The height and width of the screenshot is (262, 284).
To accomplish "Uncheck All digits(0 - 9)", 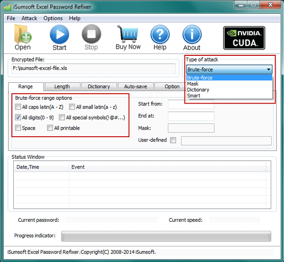I will tap(18, 117).
